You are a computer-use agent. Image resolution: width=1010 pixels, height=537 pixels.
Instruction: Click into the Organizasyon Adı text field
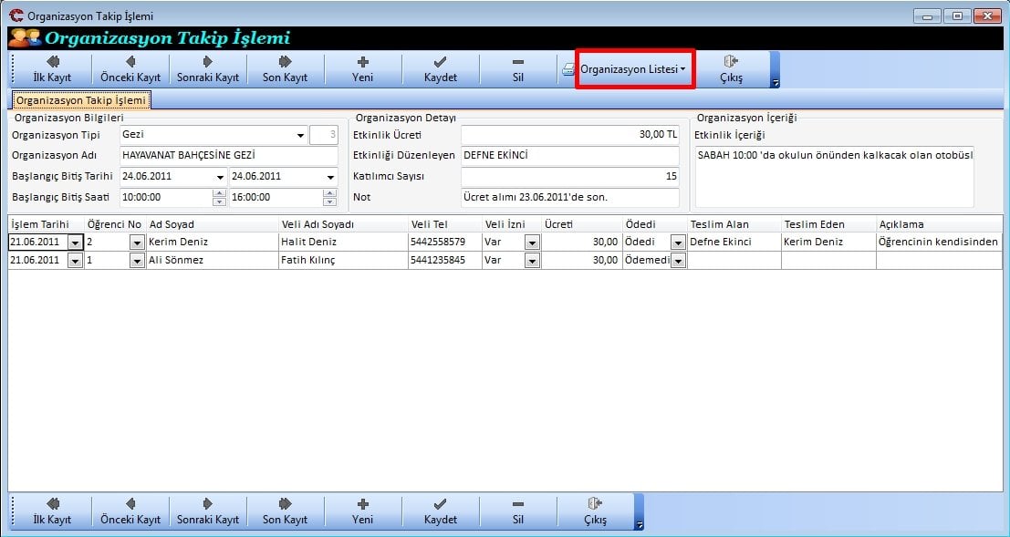click(x=228, y=156)
